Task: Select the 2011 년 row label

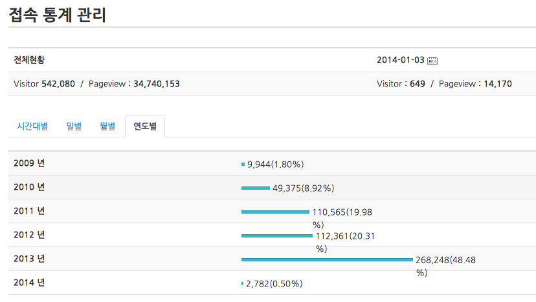Action: point(29,211)
